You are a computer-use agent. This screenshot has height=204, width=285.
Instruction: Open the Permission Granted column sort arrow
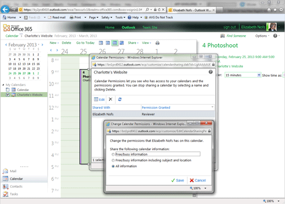click(x=212, y=107)
